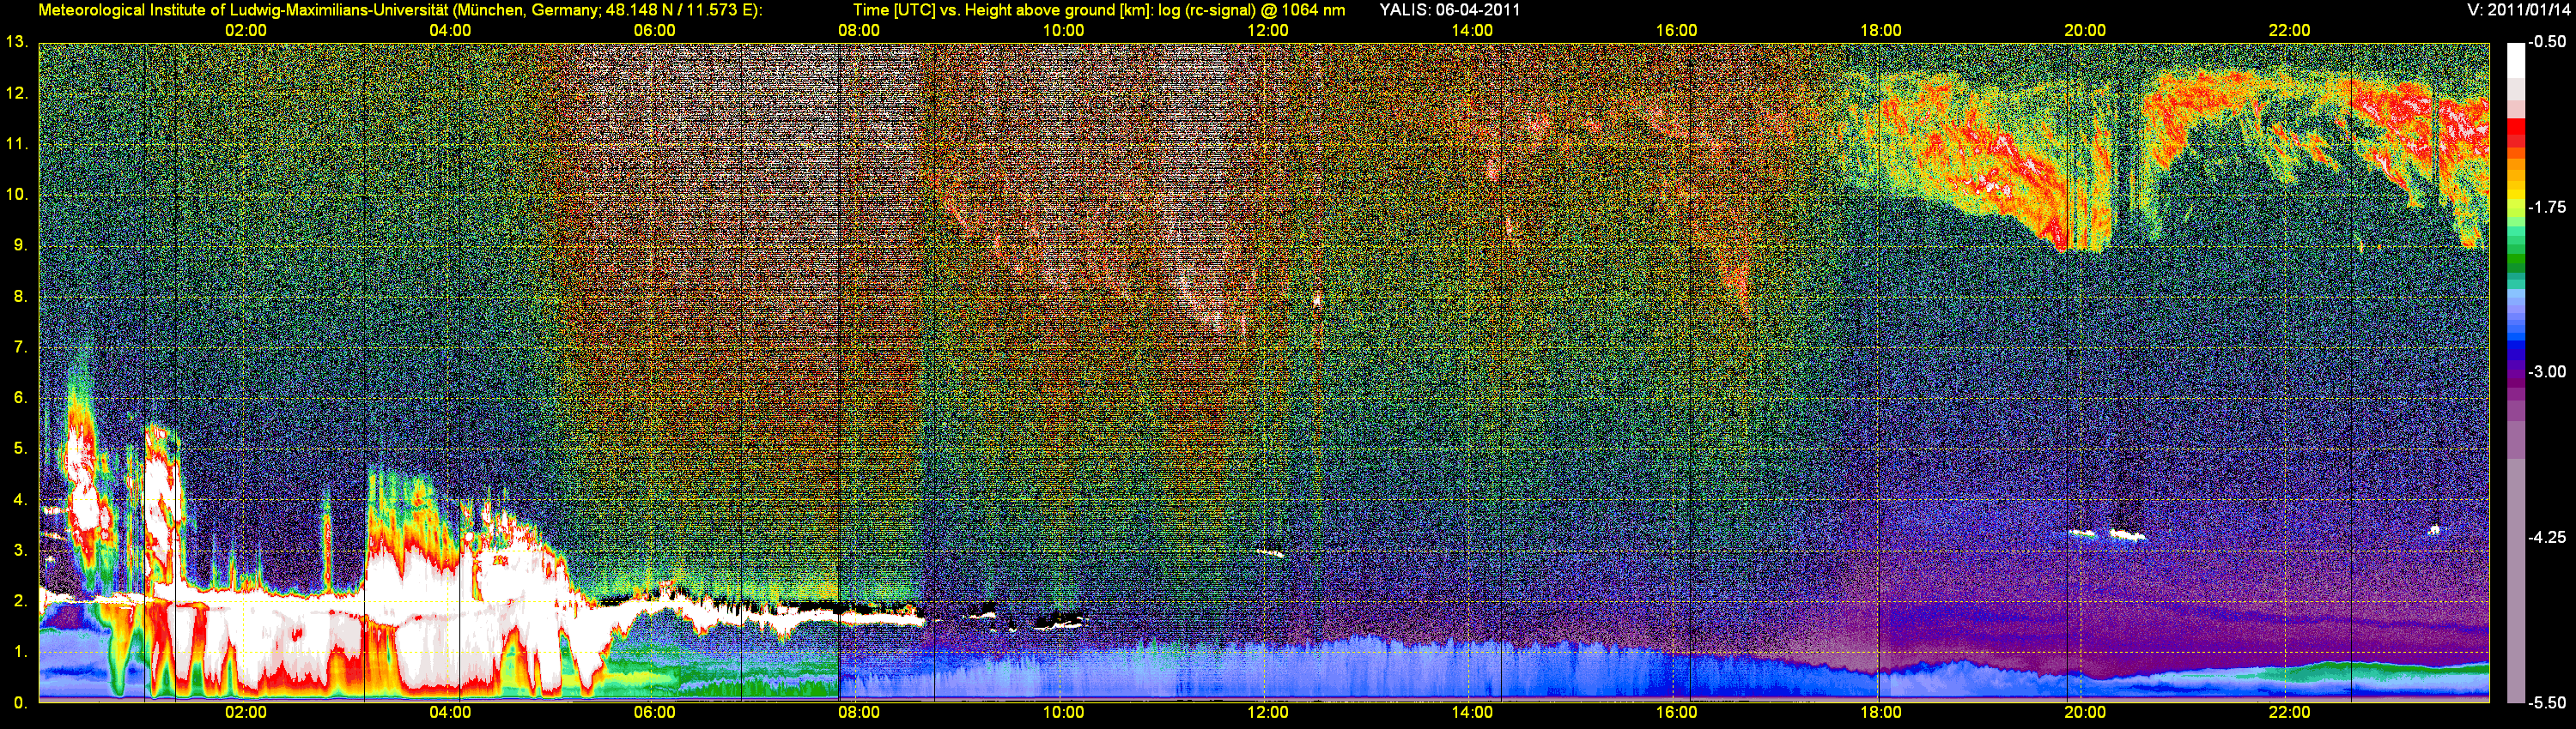The image size is (2576, 729).
Task: Click the 22:00 label on the bottom time axis
Action: pos(2289,713)
